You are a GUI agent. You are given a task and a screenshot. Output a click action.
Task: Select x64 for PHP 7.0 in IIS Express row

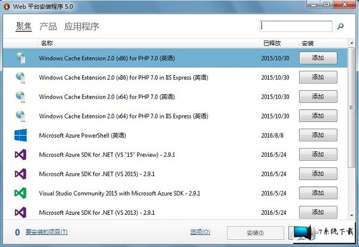point(175,116)
